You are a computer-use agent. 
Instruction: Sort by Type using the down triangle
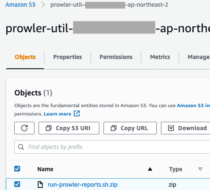tap(200, 169)
